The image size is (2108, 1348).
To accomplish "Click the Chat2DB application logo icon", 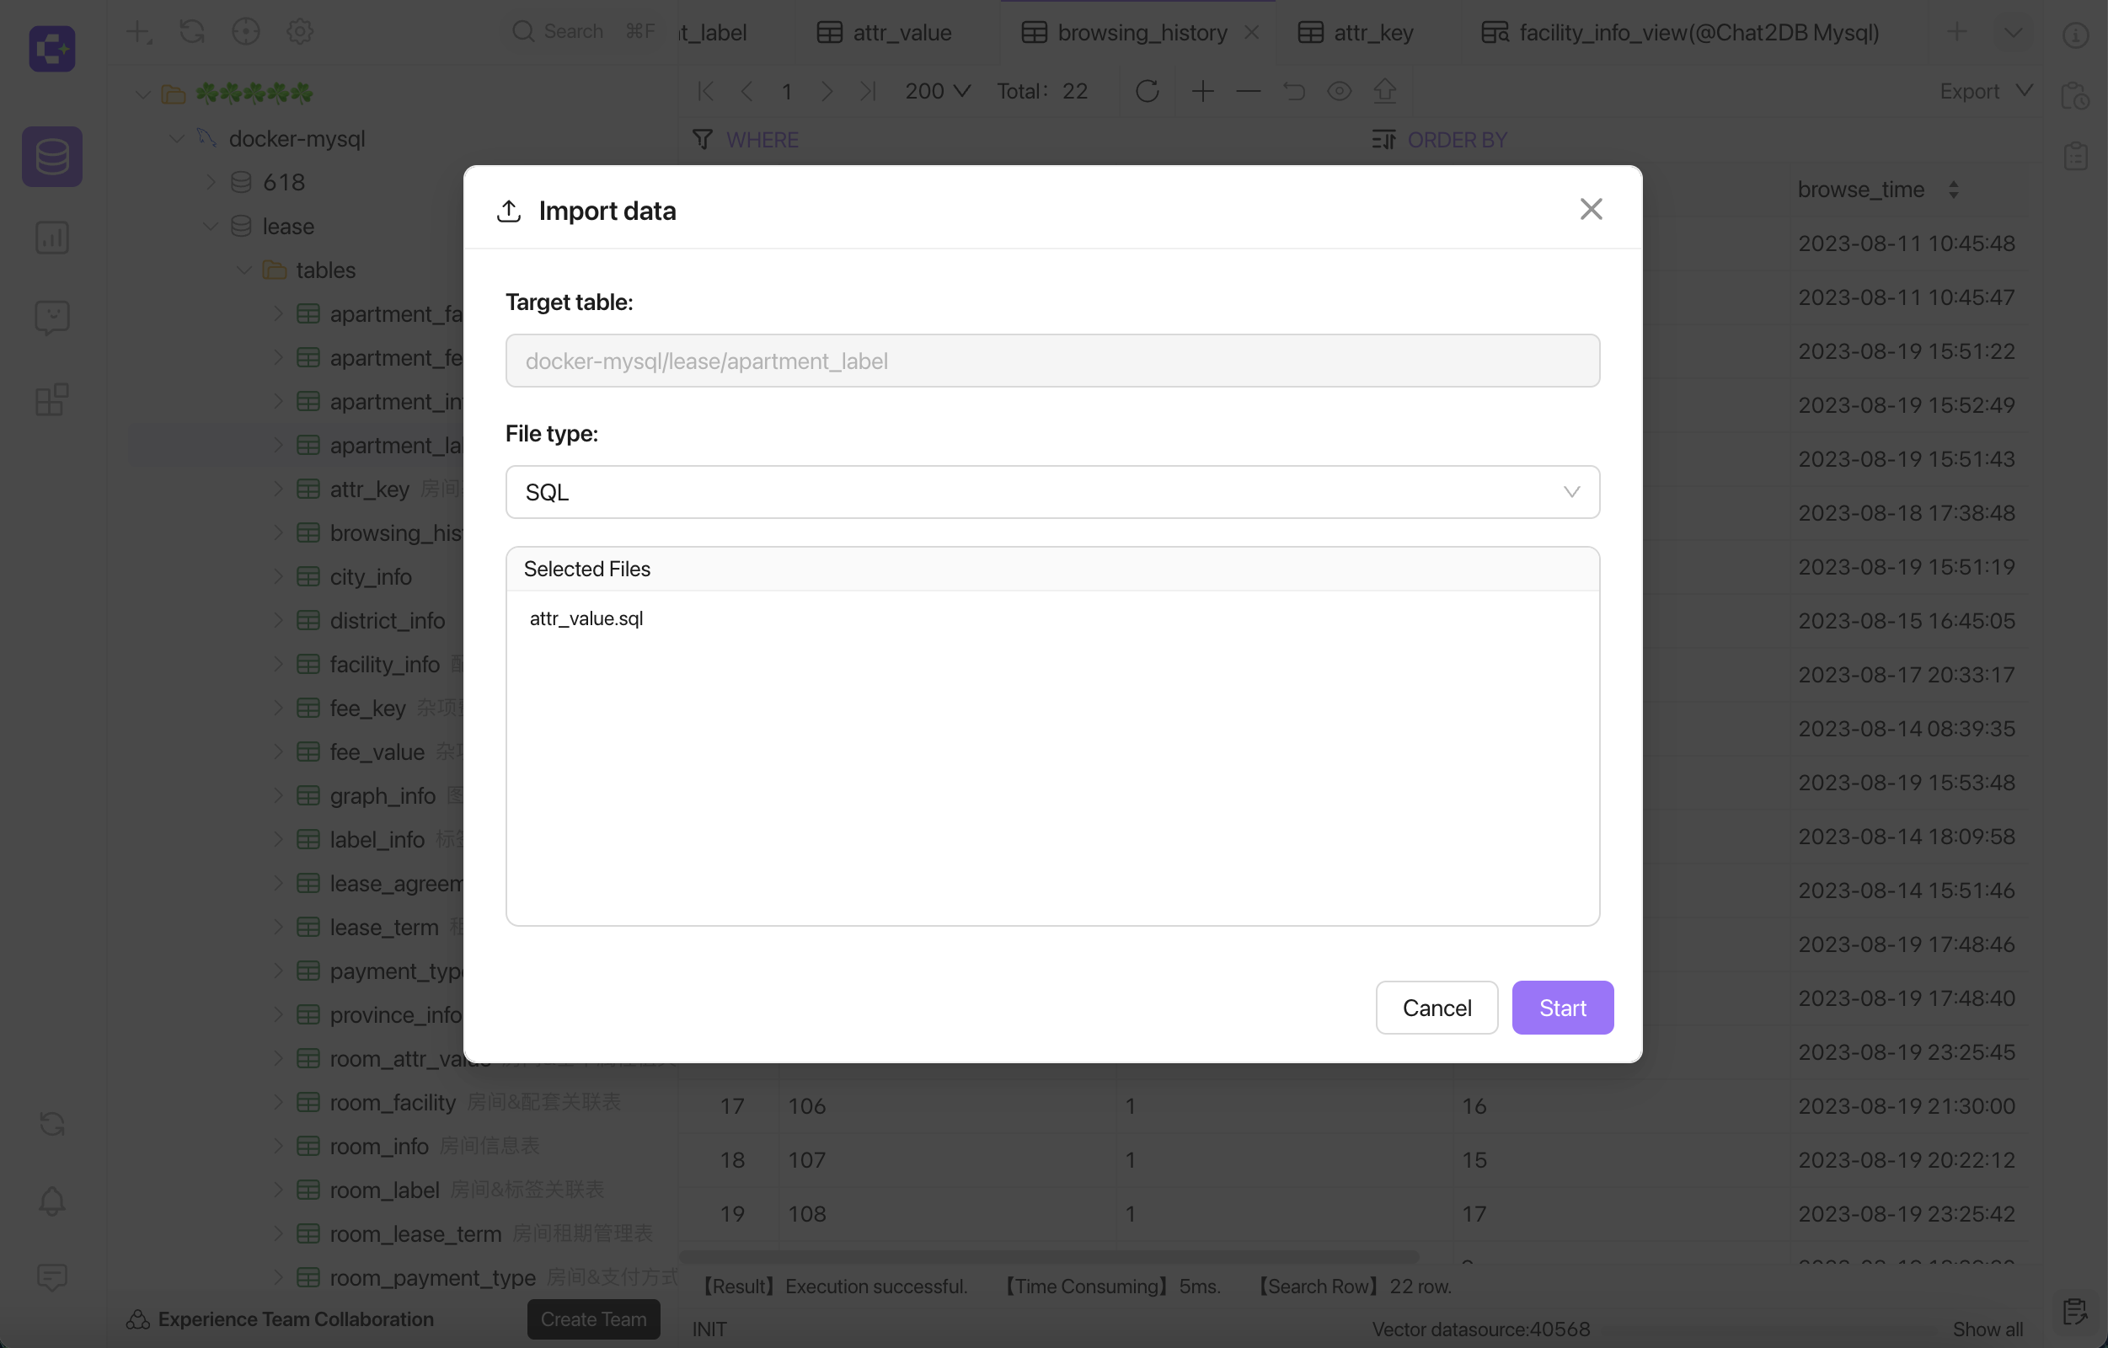I will (x=52, y=48).
